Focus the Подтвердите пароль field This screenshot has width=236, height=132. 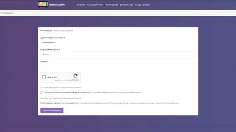[118, 54]
